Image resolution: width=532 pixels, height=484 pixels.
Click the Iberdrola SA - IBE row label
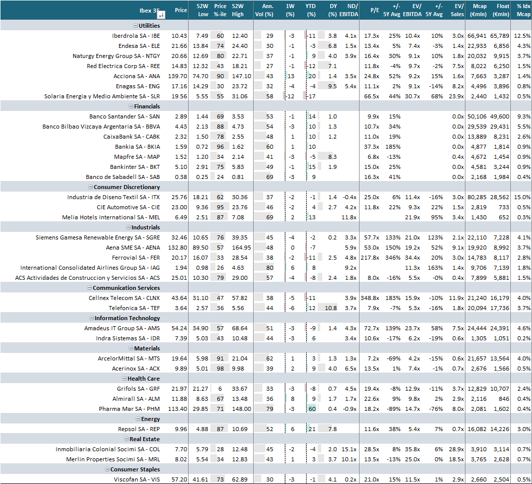136,36
